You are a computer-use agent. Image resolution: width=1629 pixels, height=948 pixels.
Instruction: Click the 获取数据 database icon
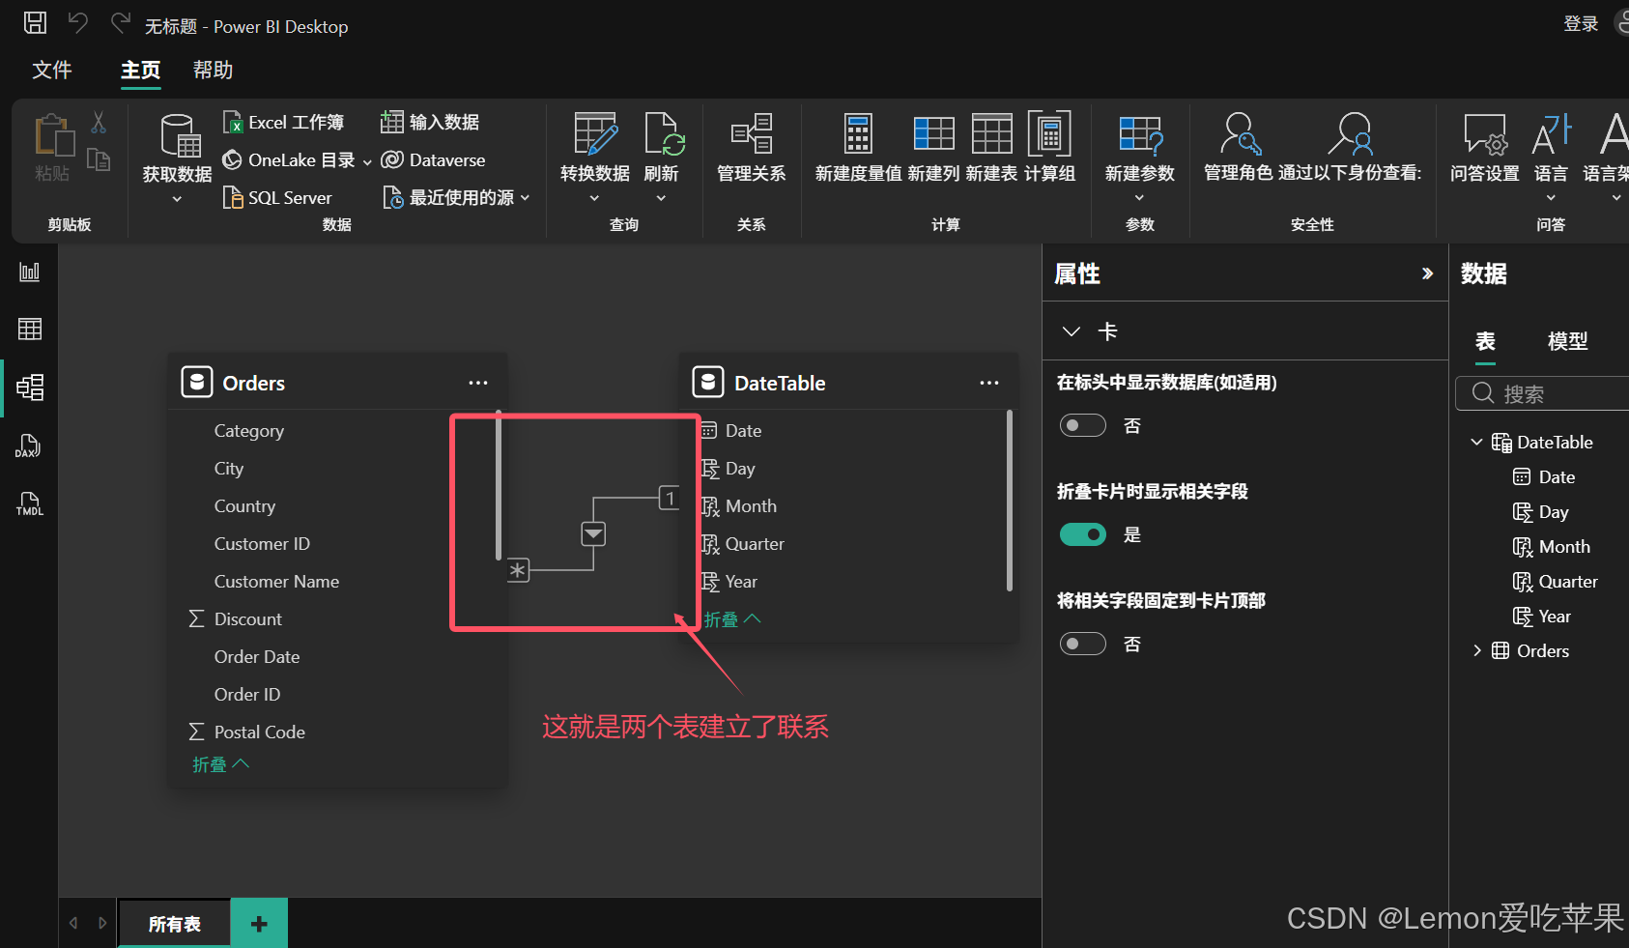[x=180, y=135]
